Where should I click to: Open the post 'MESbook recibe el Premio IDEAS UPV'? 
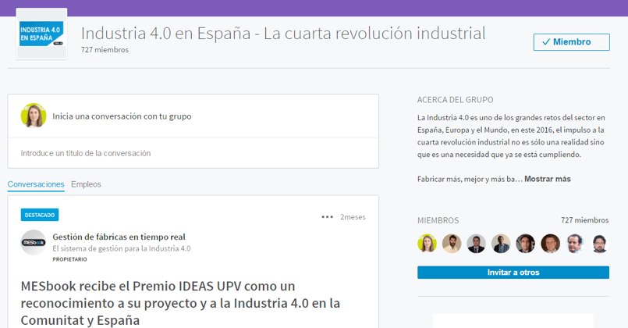pyautogui.click(x=180, y=303)
